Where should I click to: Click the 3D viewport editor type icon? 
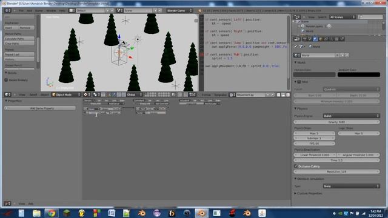(8, 94)
